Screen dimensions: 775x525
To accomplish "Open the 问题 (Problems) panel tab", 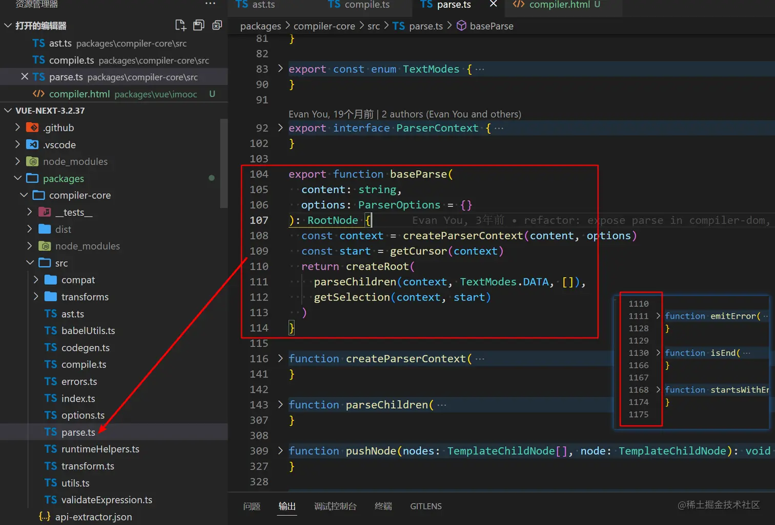I will pyautogui.click(x=252, y=506).
